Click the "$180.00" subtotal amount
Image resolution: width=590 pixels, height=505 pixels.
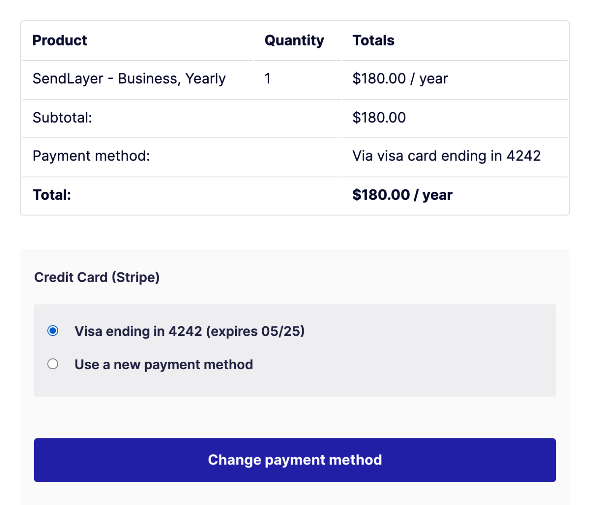tap(379, 118)
